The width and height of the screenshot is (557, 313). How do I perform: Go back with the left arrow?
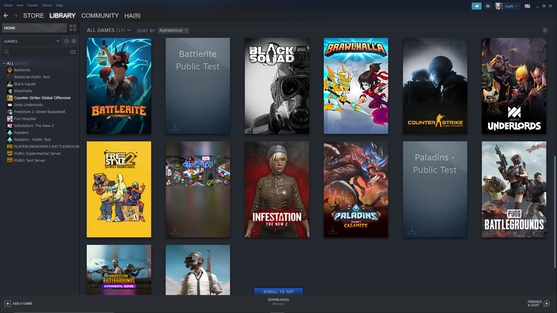[6, 16]
